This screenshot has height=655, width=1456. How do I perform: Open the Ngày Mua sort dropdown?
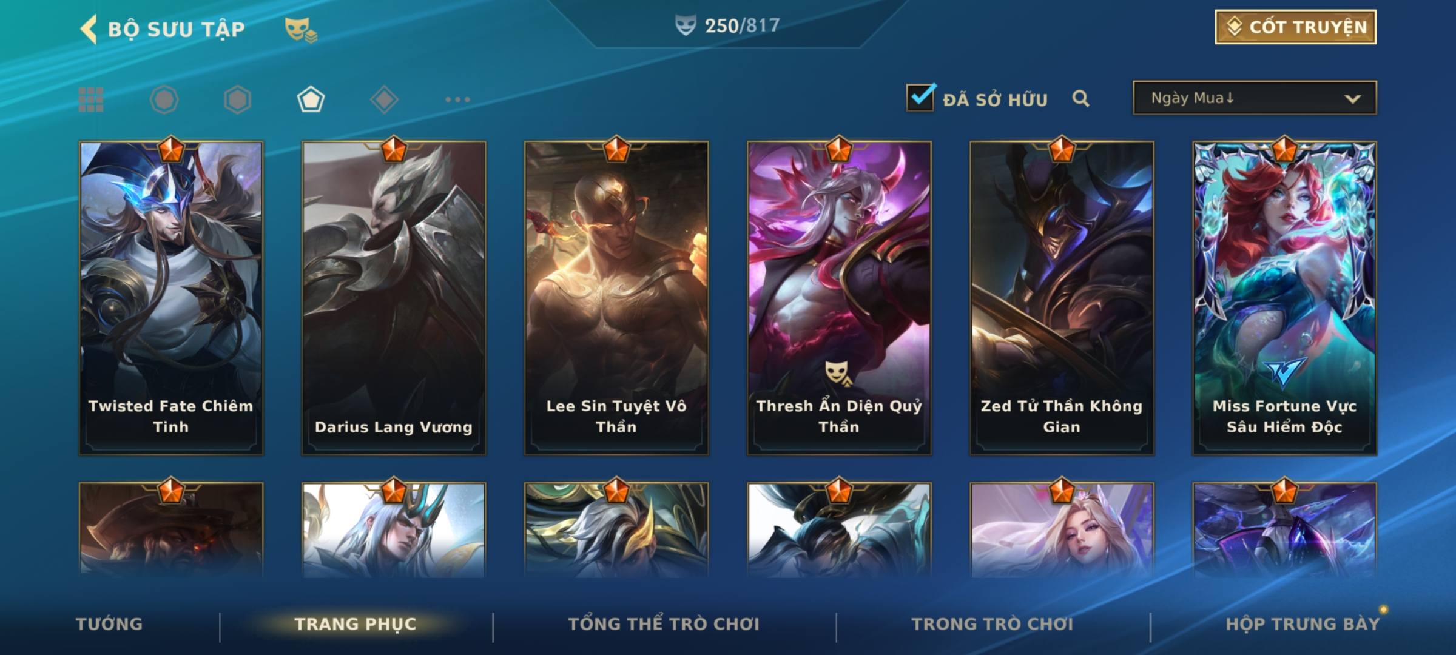coord(1255,98)
